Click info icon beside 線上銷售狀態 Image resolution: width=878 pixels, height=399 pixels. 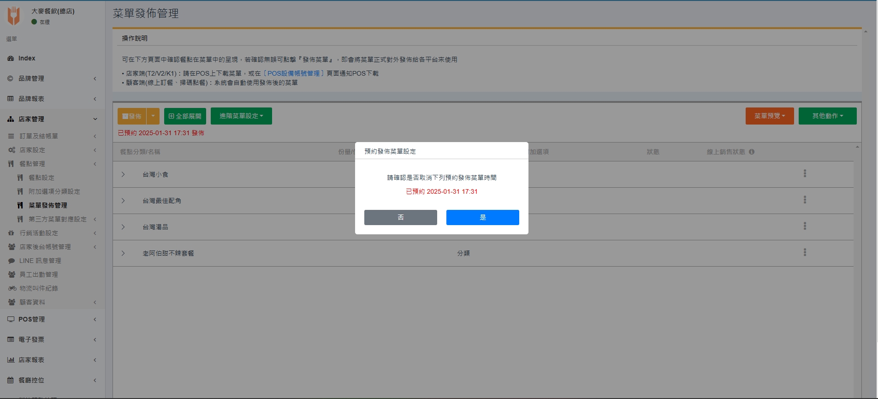[752, 152]
